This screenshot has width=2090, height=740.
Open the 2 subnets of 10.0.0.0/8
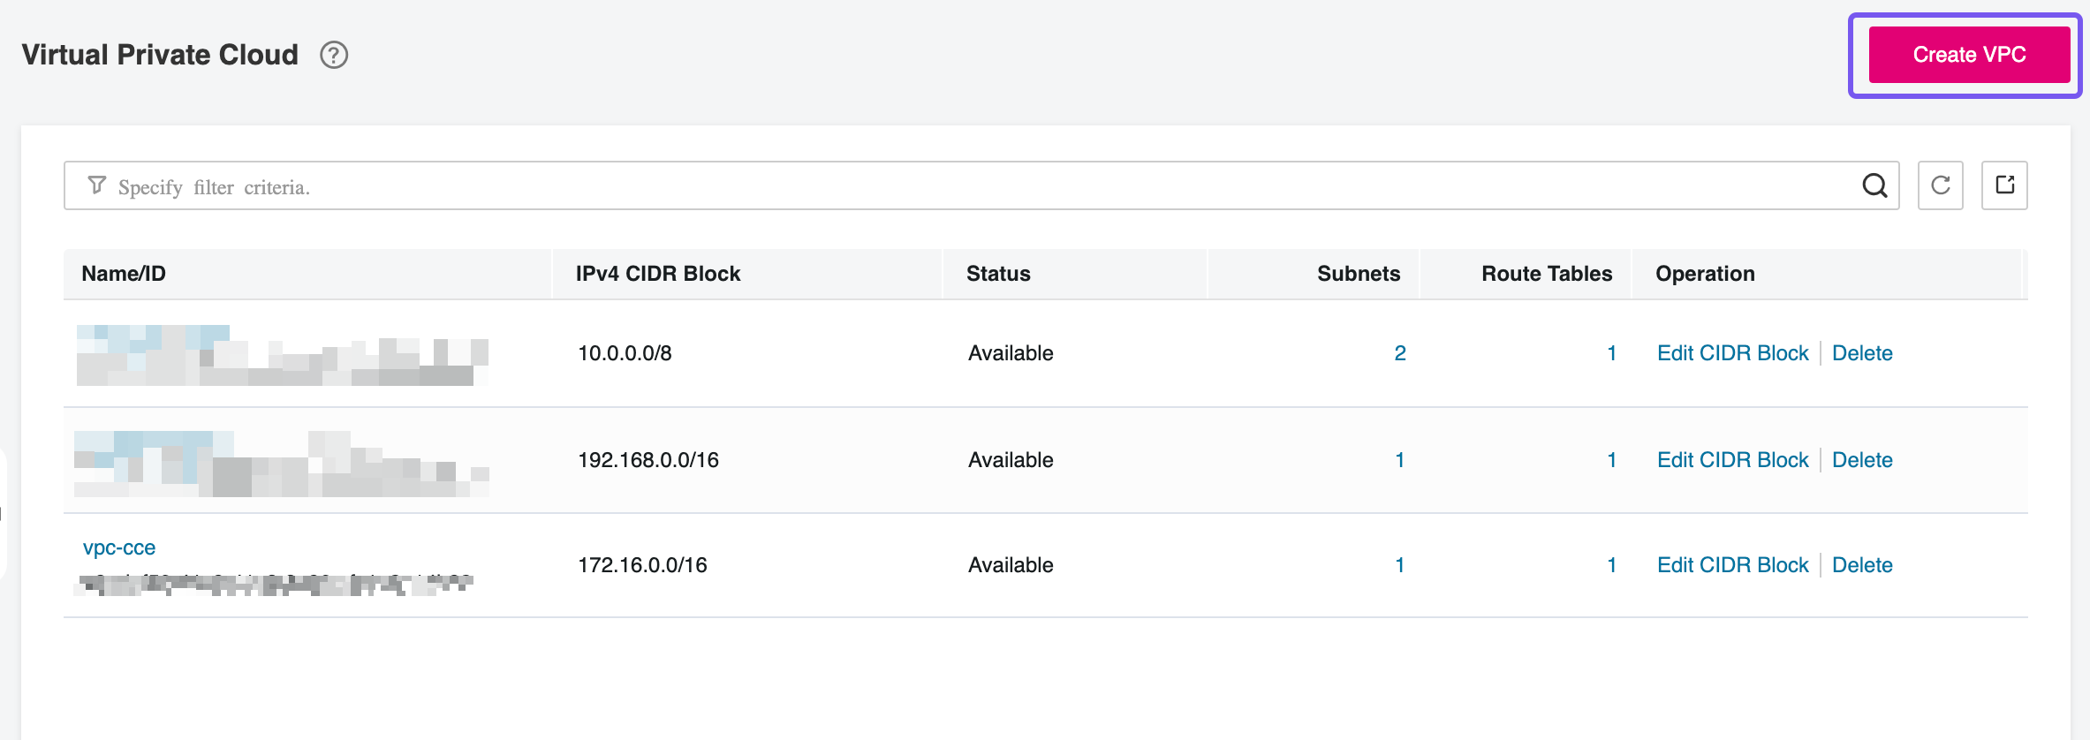[1399, 353]
